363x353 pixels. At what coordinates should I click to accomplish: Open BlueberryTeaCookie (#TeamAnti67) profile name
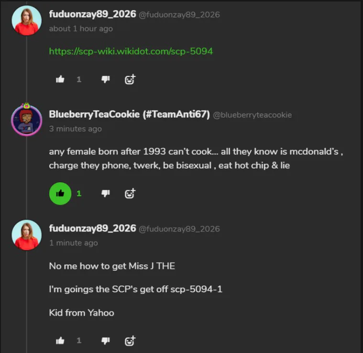pos(129,114)
